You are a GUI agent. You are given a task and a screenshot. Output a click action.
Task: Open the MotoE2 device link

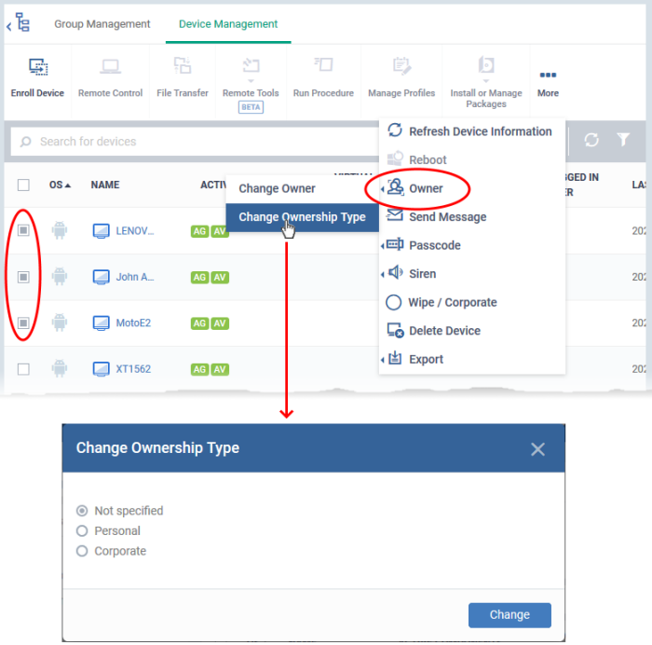click(x=133, y=323)
